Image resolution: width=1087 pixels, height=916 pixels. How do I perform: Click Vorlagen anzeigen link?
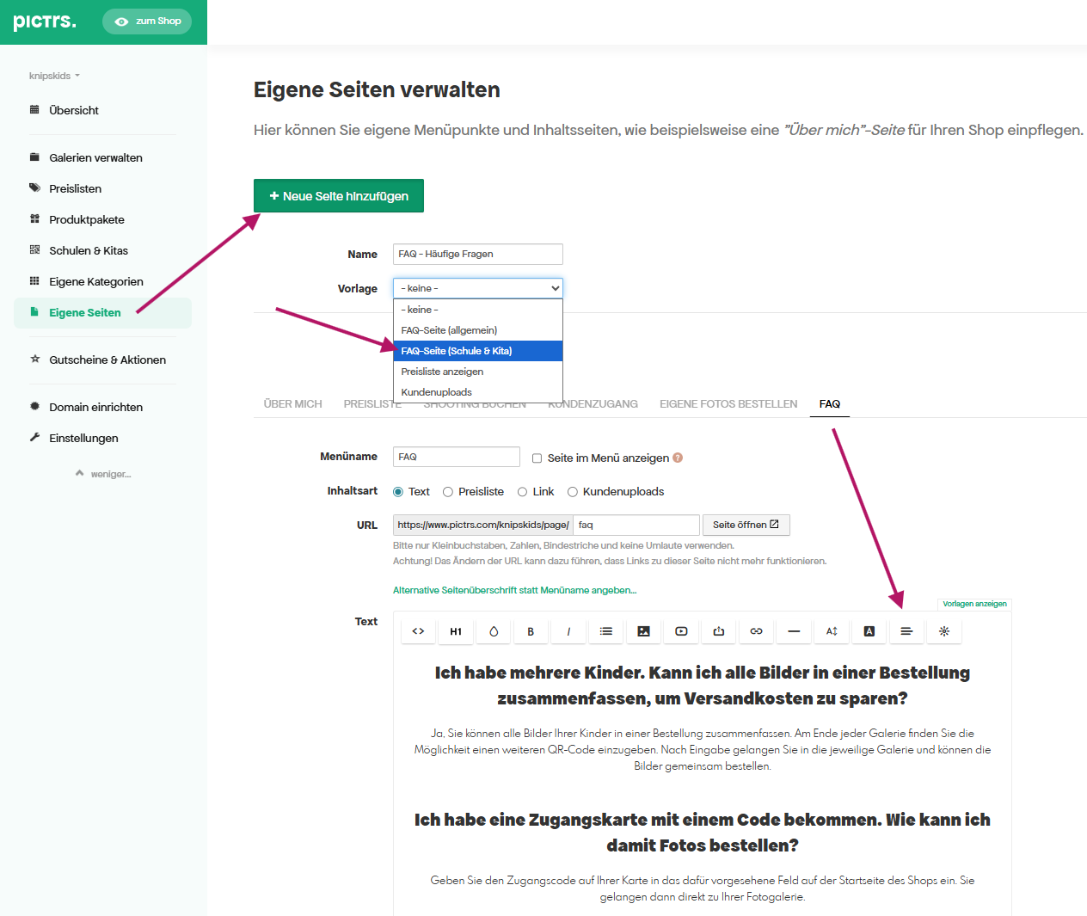coord(974,604)
